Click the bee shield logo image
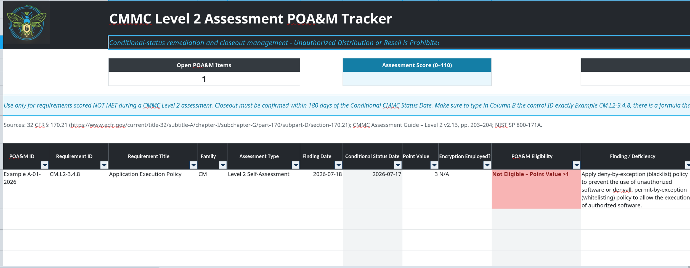 click(27, 23)
